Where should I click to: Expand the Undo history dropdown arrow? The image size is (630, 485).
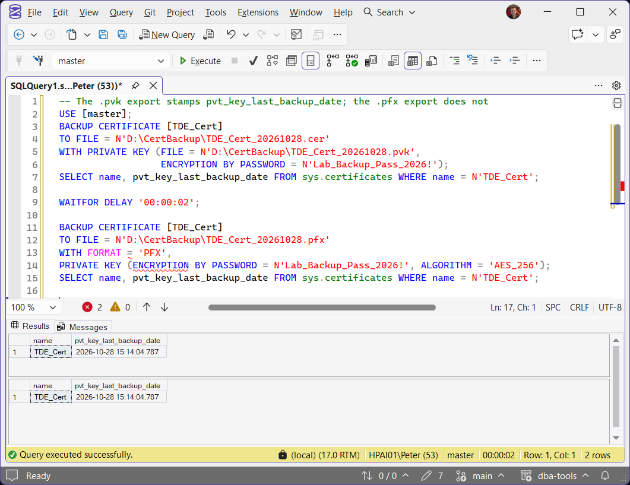point(245,35)
